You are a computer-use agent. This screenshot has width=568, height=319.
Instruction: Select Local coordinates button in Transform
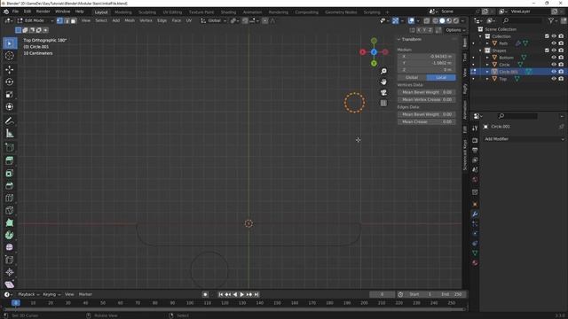click(x=441, y=77)
